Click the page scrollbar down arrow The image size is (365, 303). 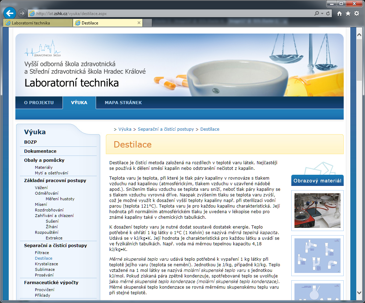pos(359,293)
